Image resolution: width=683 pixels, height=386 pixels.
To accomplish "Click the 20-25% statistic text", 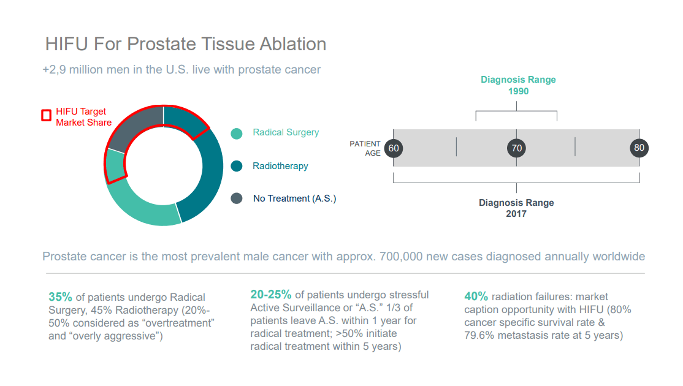I will click(270, 294).
